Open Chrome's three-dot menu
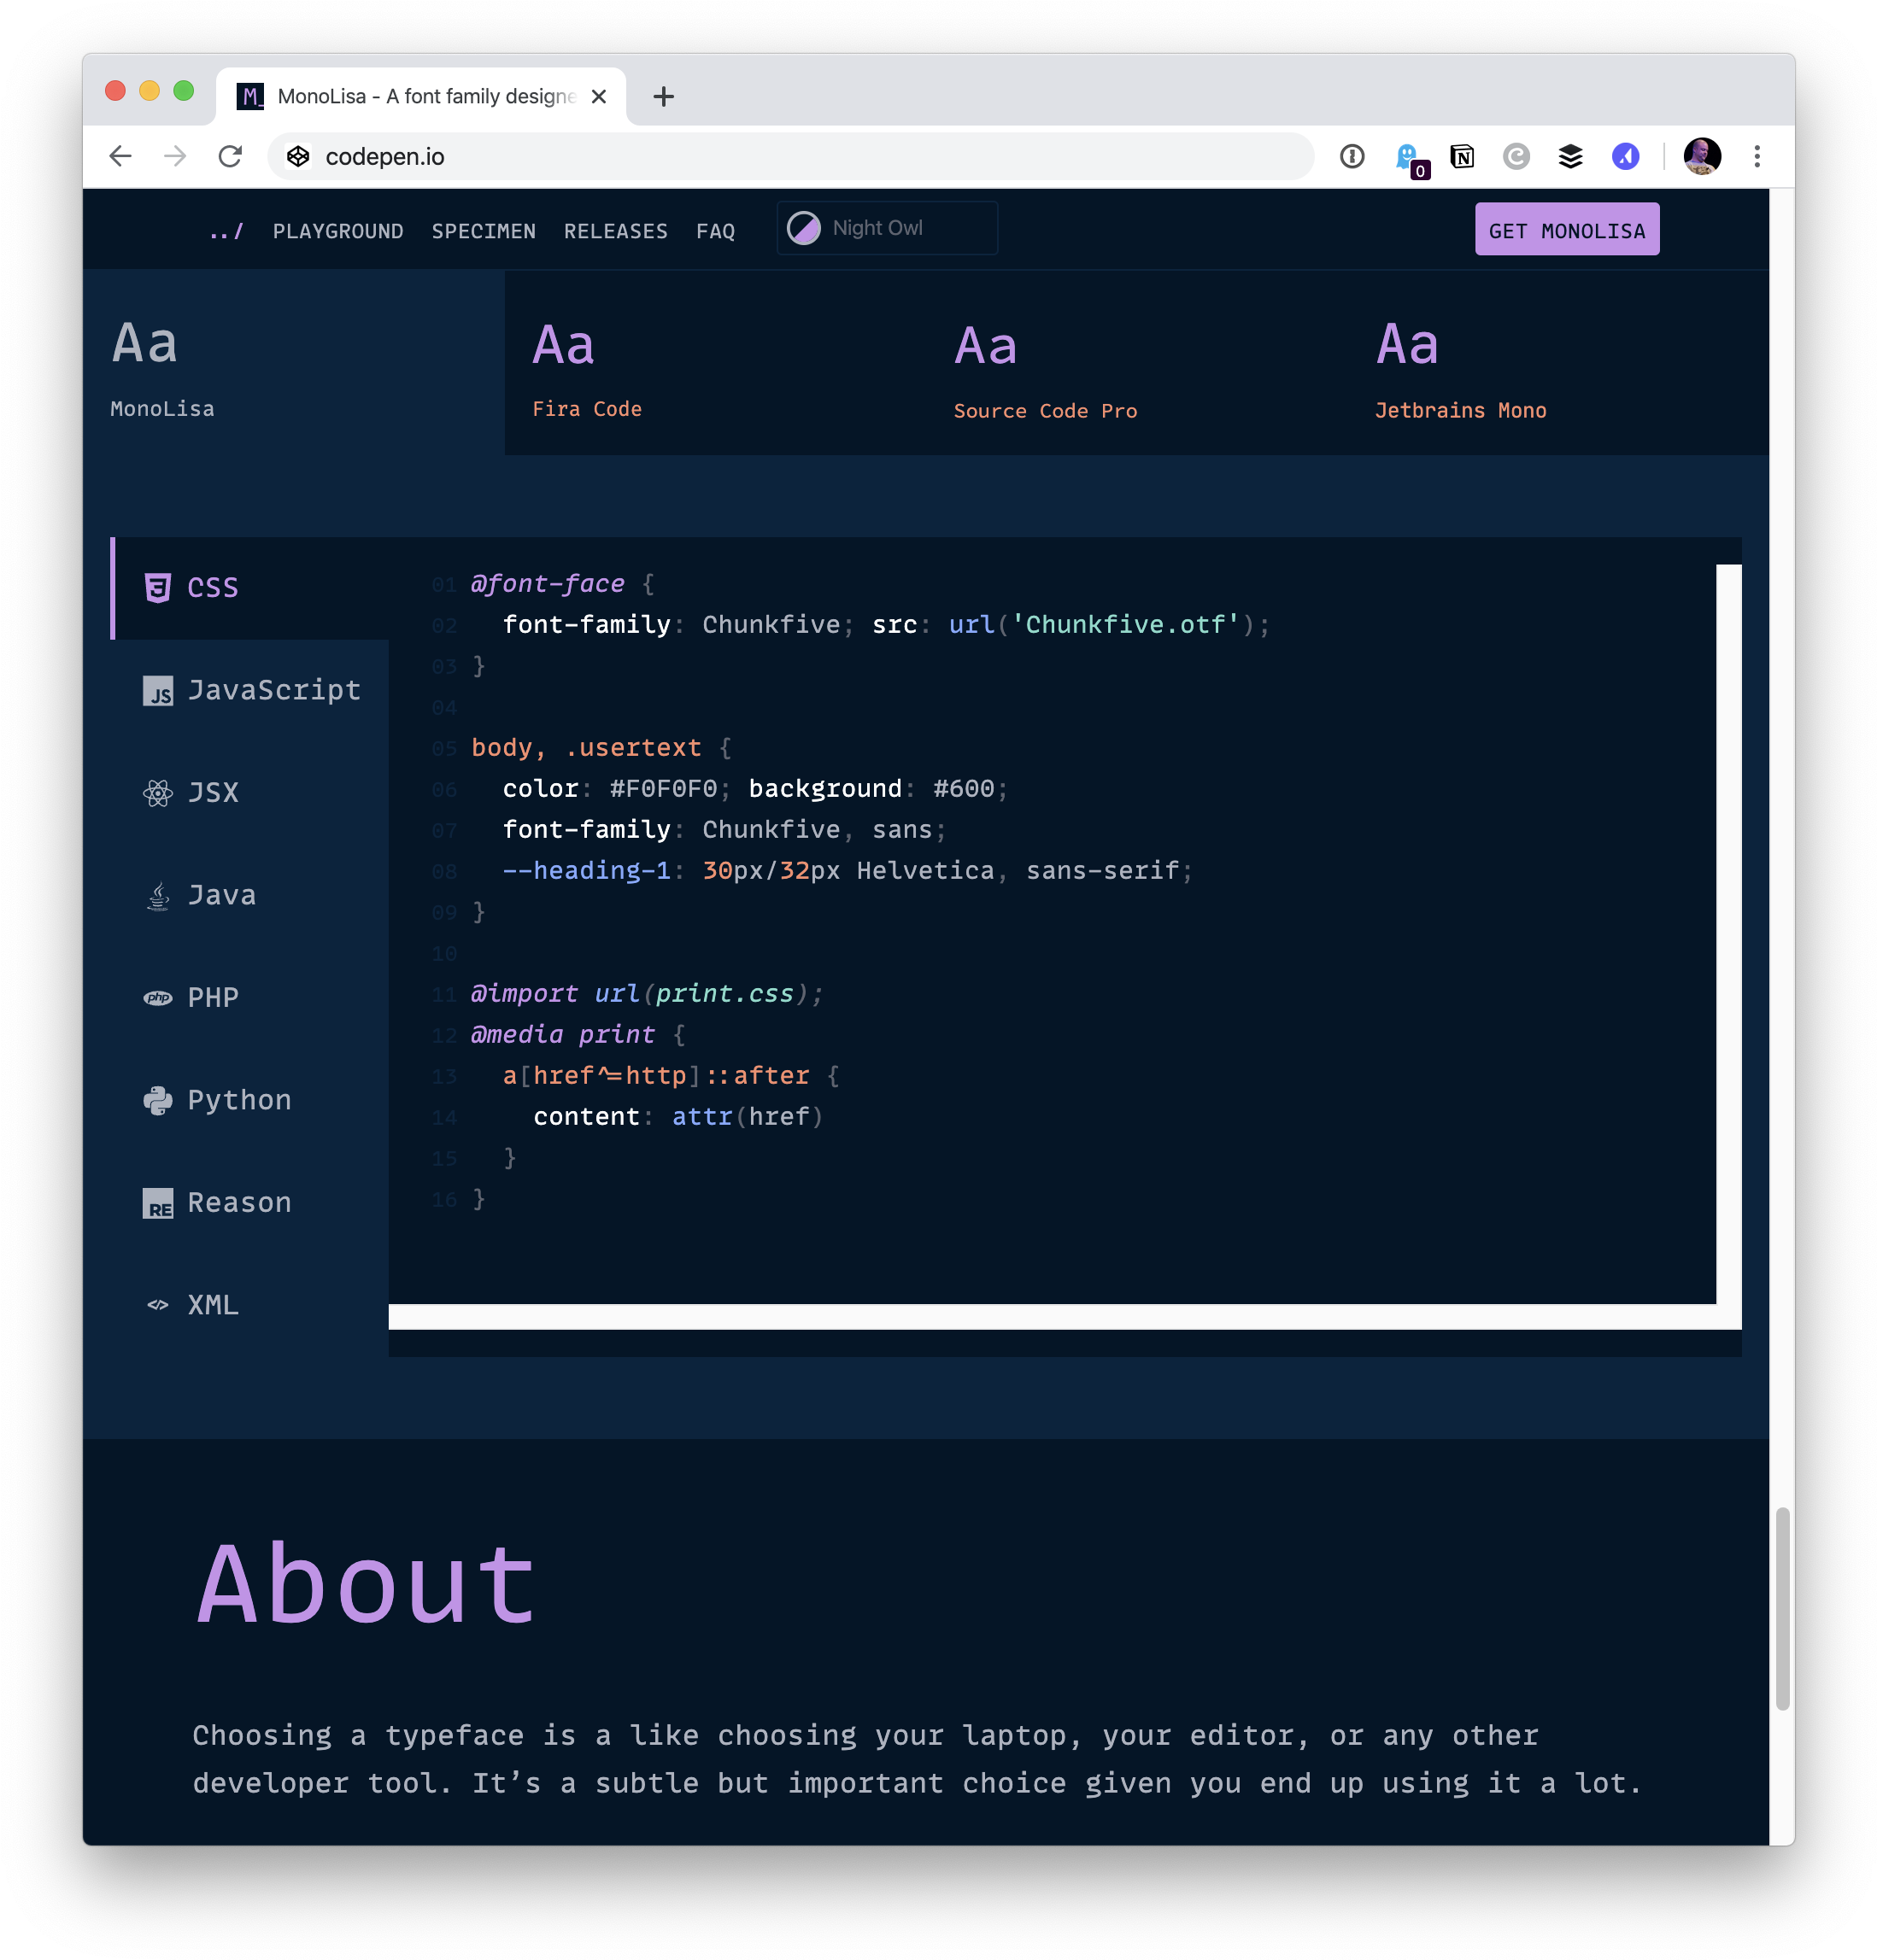 1757,156
